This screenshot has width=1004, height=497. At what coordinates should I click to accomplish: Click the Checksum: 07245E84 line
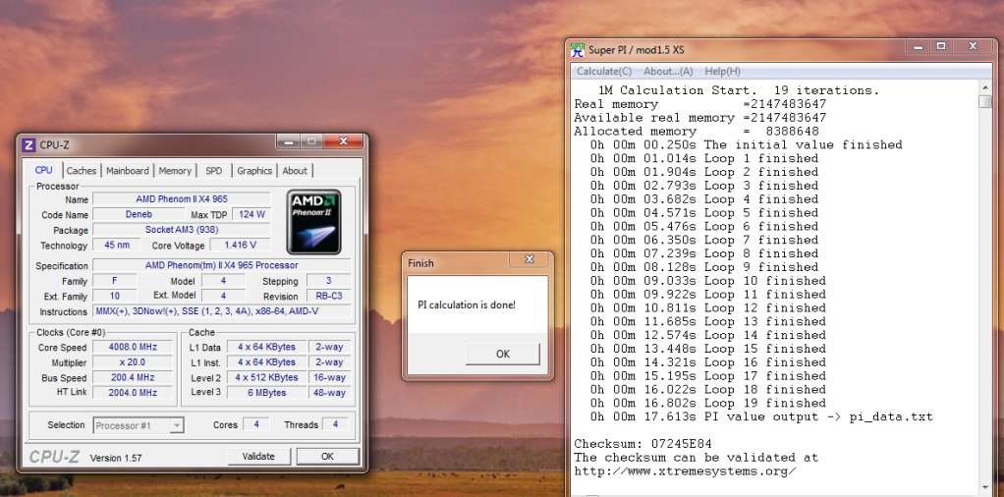pyautogui.click(x=642, y=444)
